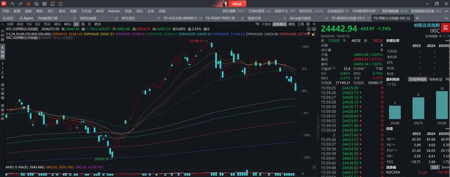The width and height of the screenshot is (450, 177).
Task: Open the Agent tab
Action: [26, 18]
